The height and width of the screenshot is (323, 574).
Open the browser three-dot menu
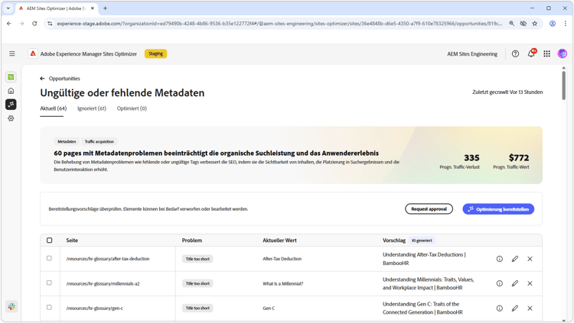click(566, 24)
